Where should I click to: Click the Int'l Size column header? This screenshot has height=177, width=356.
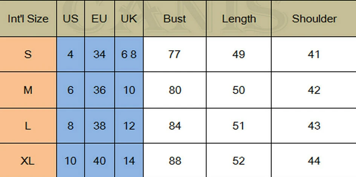point(28,18)
